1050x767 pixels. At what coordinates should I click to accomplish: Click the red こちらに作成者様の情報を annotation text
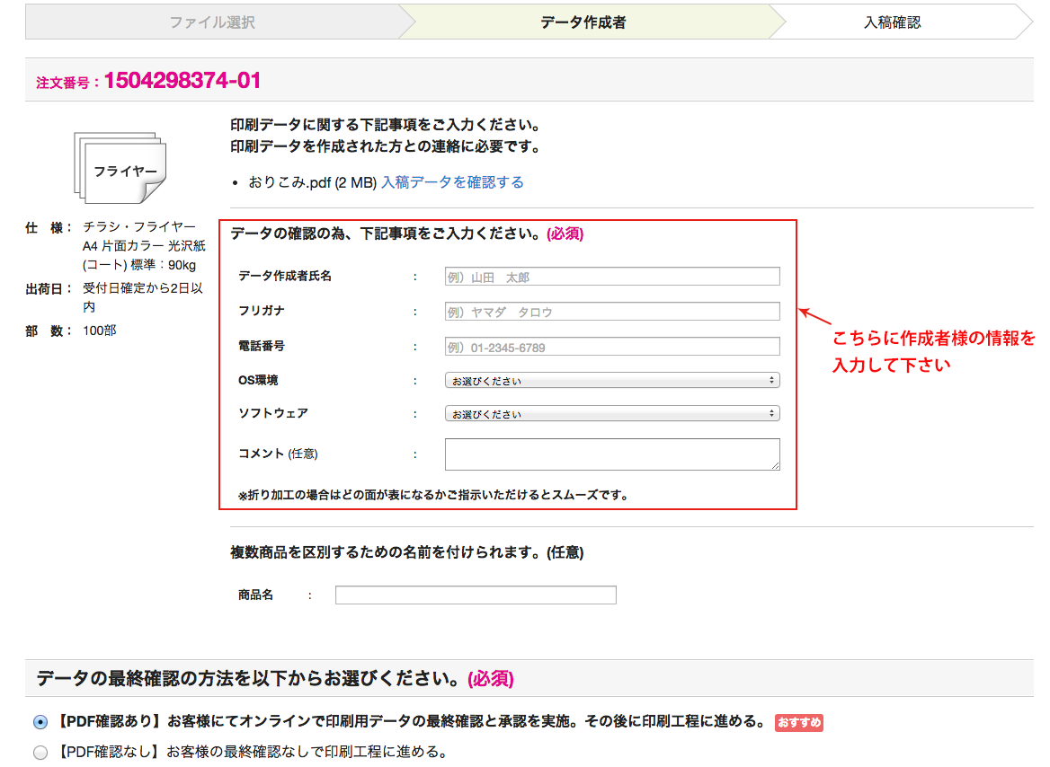tap(934, 339)
